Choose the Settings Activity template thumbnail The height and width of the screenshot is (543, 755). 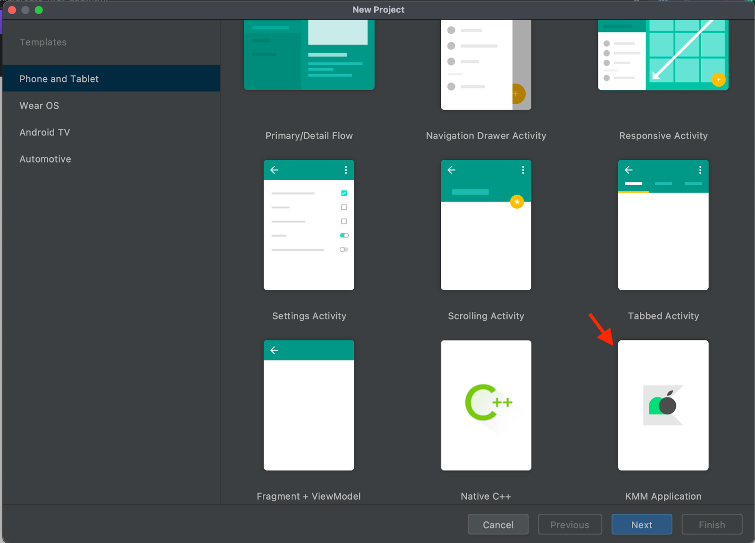[x=309, y=225]
